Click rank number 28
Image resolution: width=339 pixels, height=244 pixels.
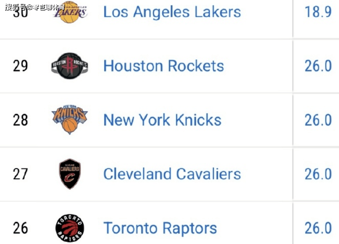[x=20, y=120]
